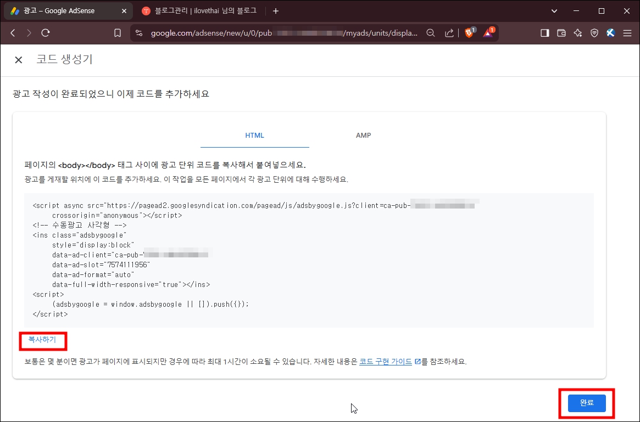Open the Leo AI assistant sparkle icon

(x=577, y=33)
